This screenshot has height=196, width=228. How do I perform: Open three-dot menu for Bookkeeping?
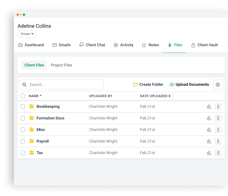tap(218, 107)
